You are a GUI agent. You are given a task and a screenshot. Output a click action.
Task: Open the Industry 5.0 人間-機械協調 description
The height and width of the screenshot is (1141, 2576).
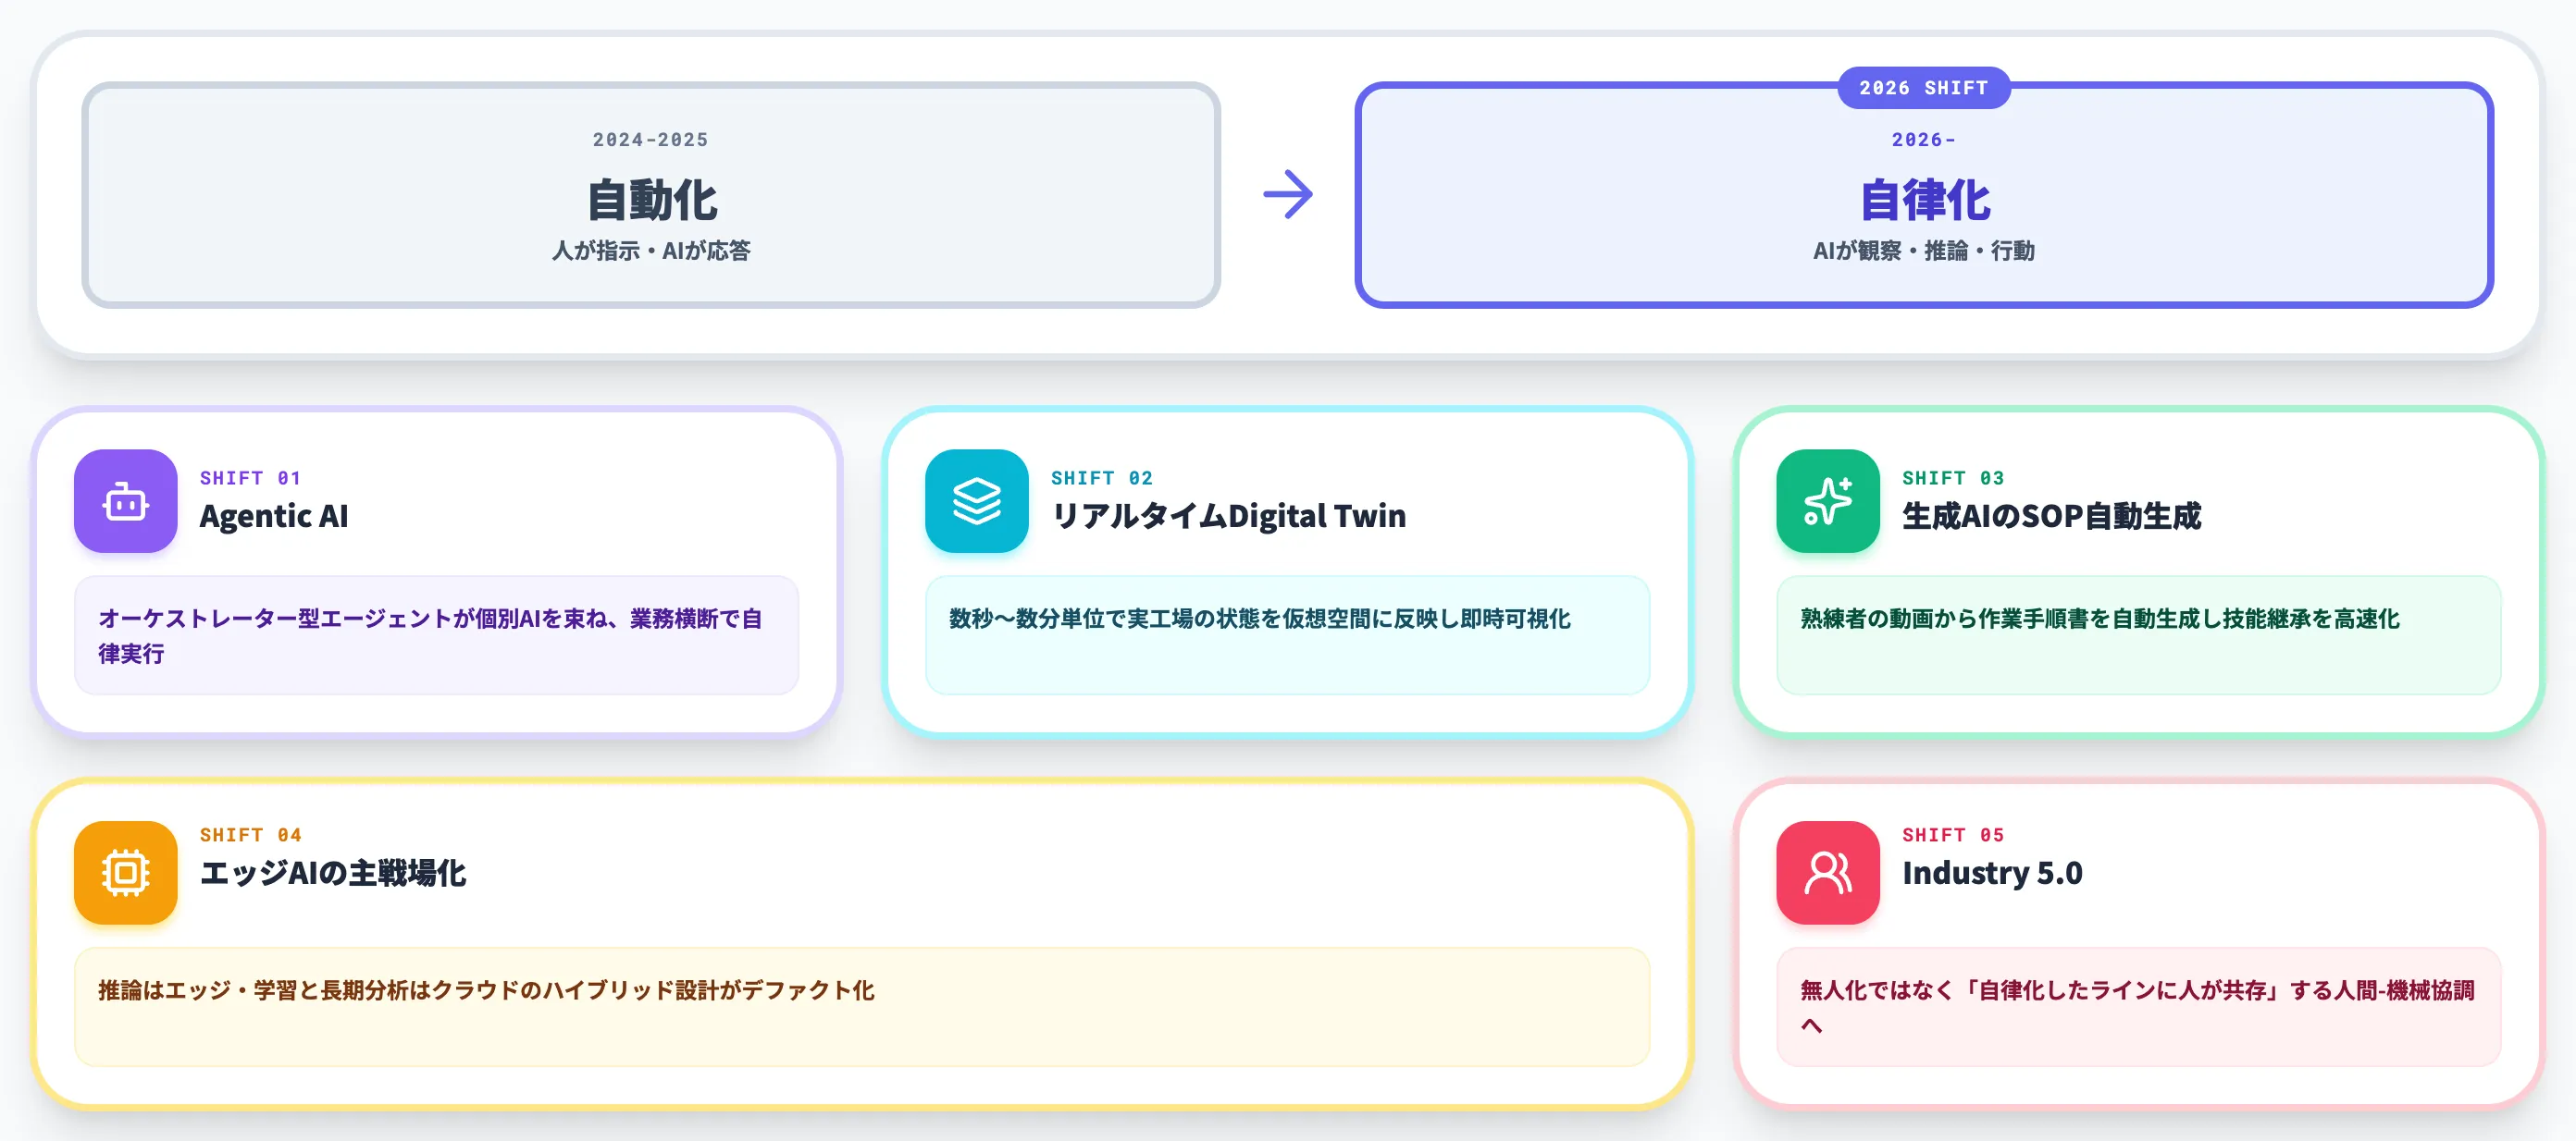tap(2138, 1007)
